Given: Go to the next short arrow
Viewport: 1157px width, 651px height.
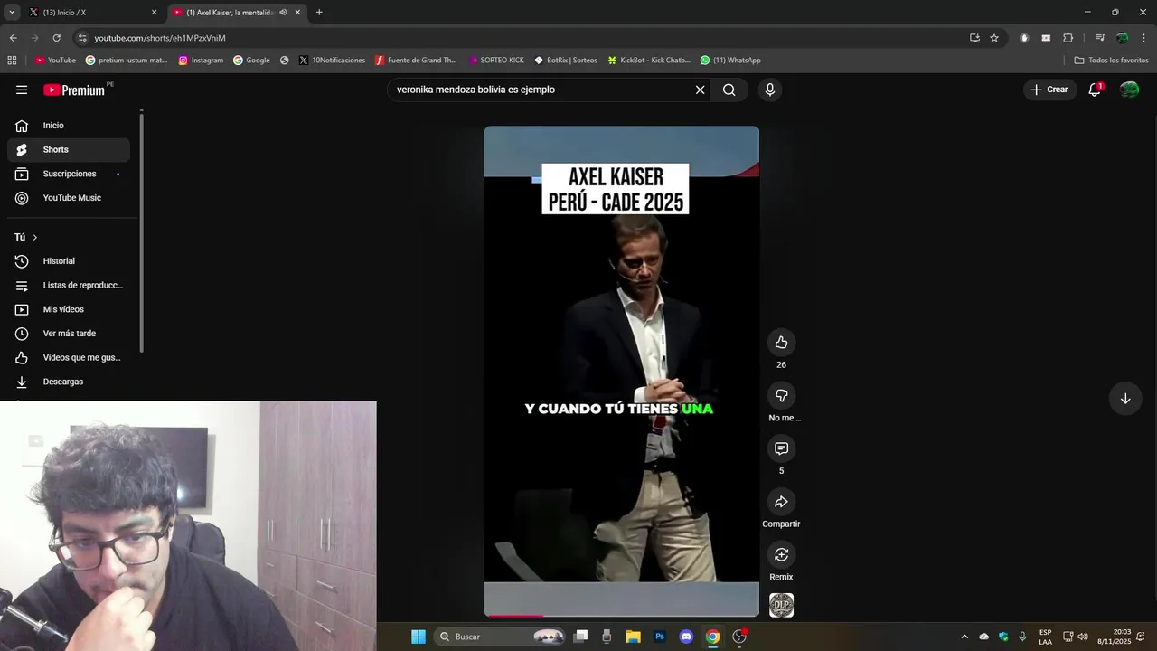Looking at the screenshot, I should click(x=1125, y=399).
